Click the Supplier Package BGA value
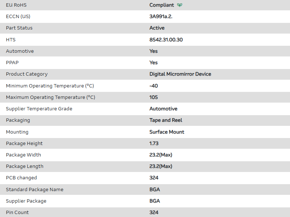This screenshot has width=290, height=217. pos(154,201)
